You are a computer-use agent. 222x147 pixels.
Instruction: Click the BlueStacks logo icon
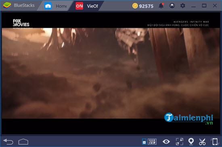click(x=7, y=6)
